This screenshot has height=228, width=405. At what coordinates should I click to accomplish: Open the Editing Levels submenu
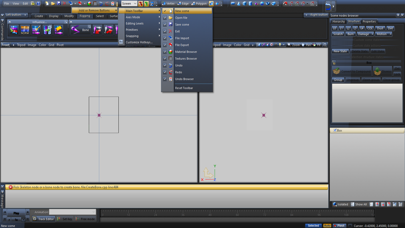[140, 23]
